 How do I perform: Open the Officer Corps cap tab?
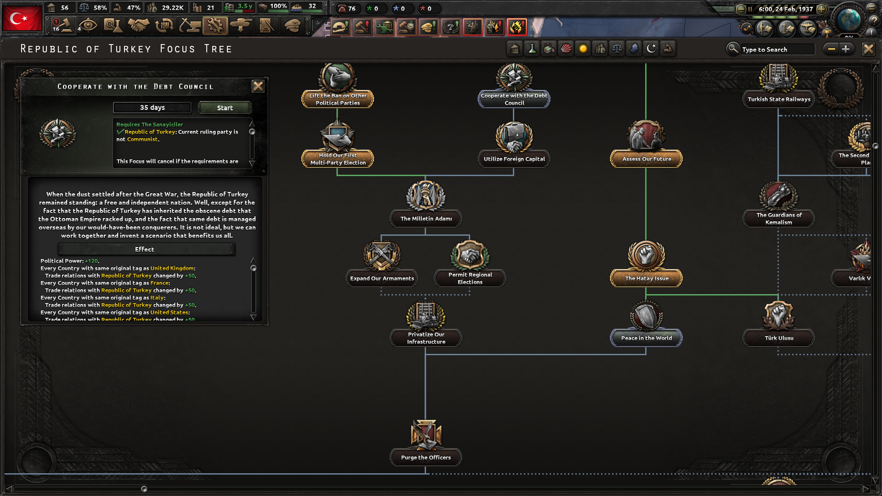292,26
